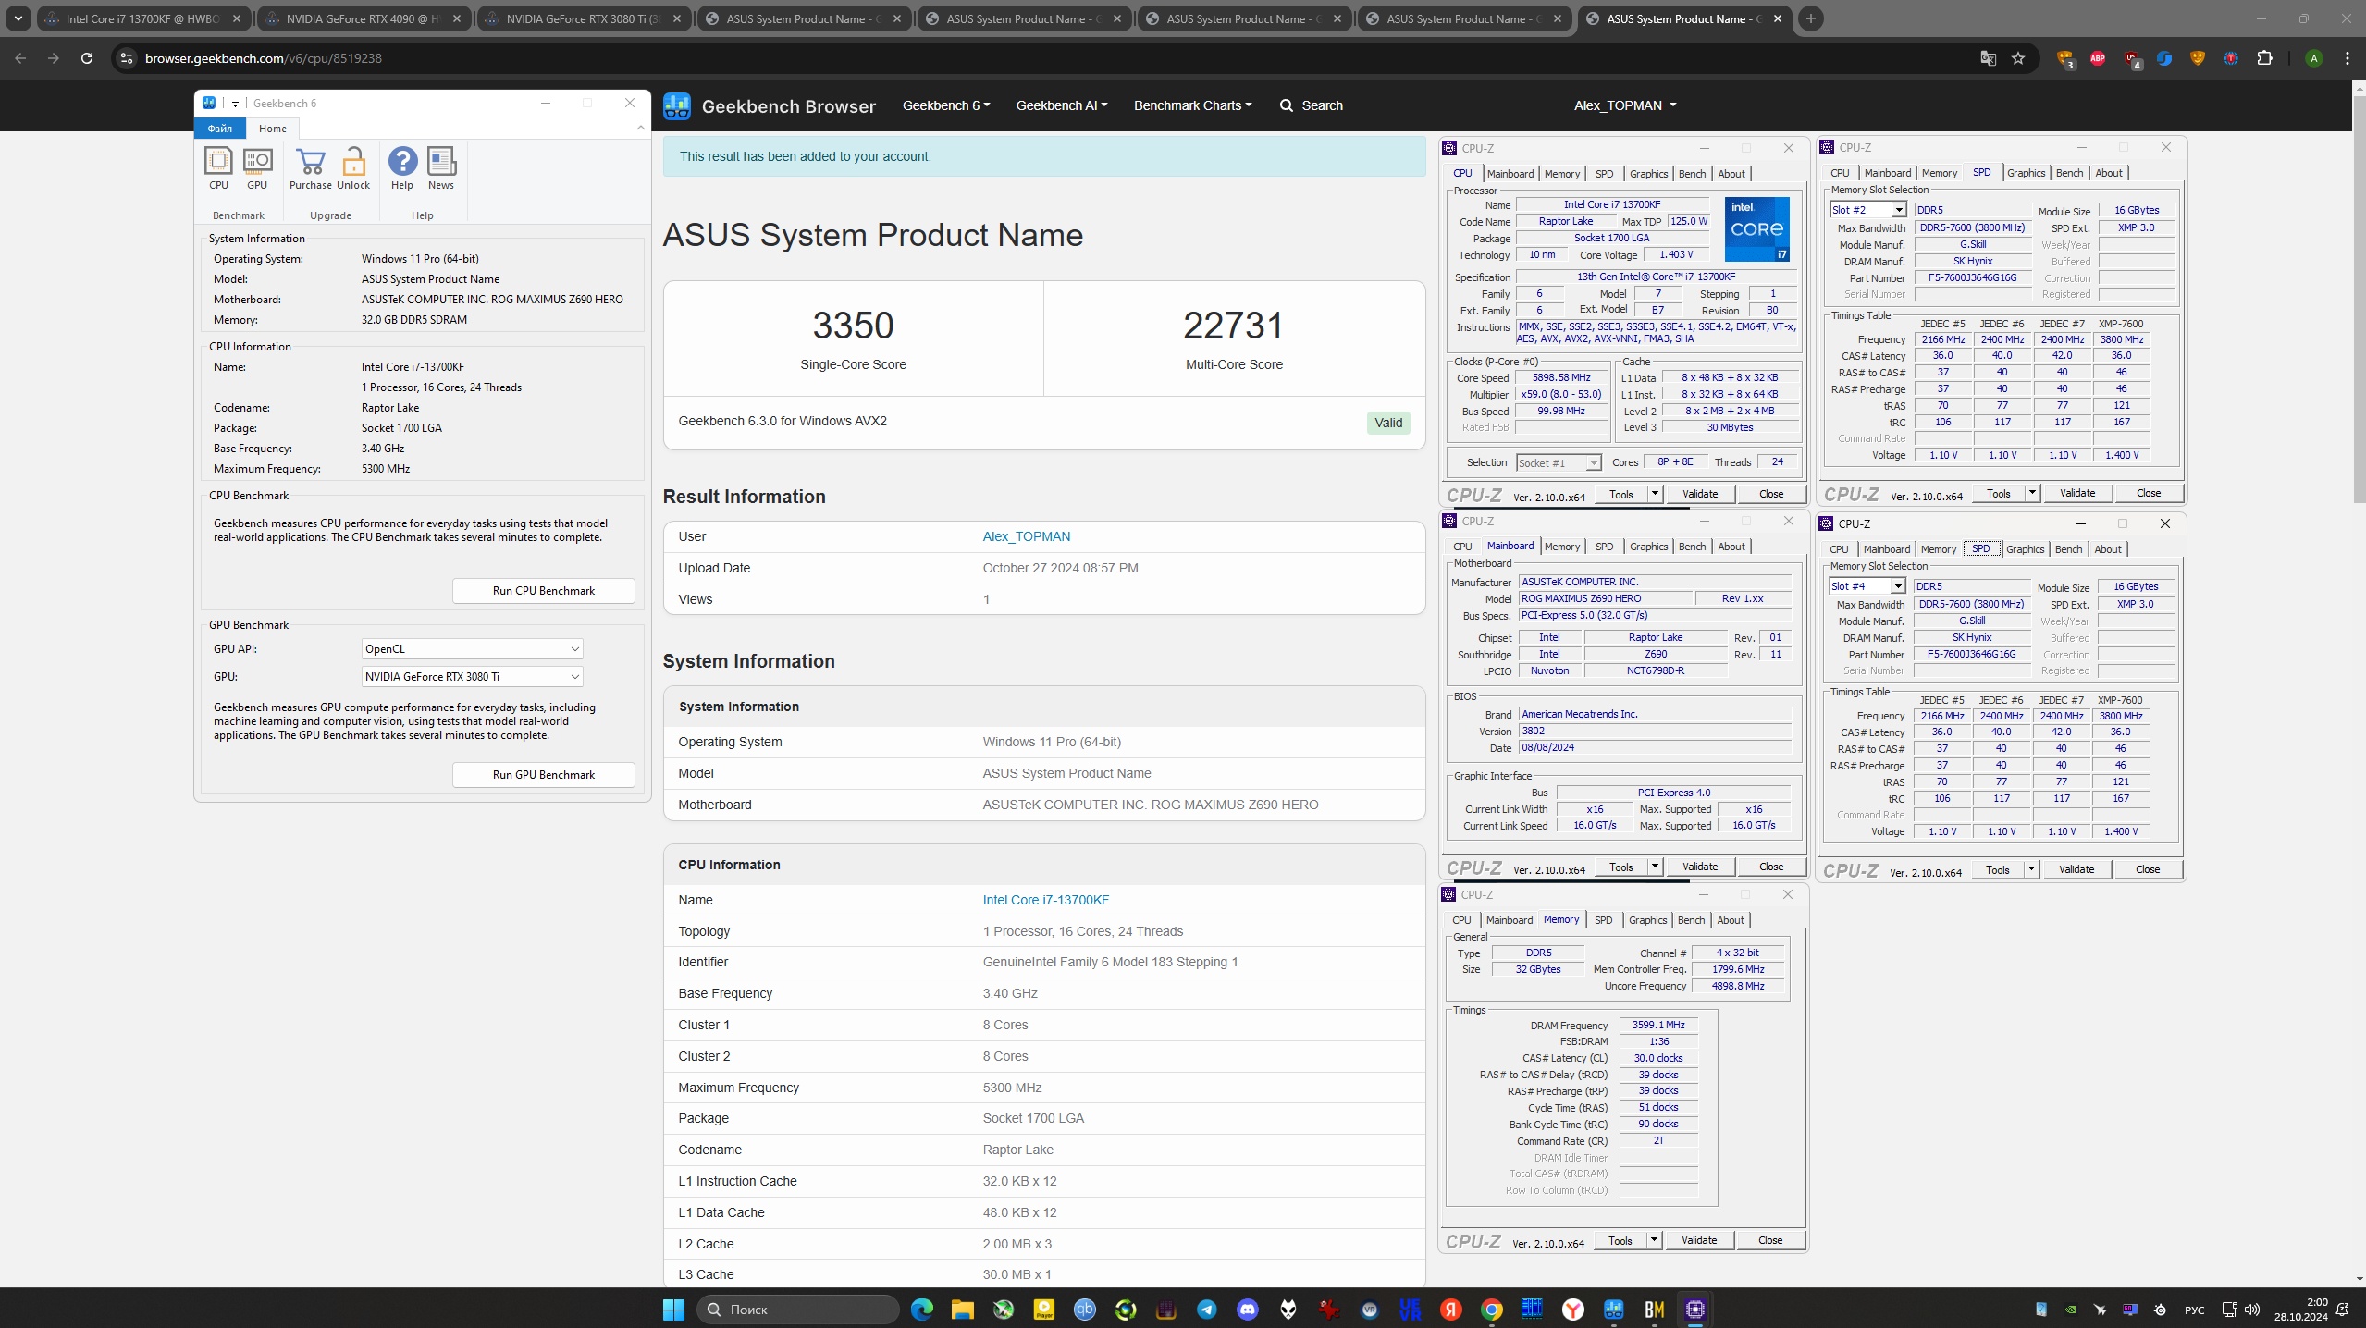Screen dimensions: 2366x1328
Task: Switch to the Intel Core i7 13700KF @ HWBOT browser tab
Action: pos(144,18)
